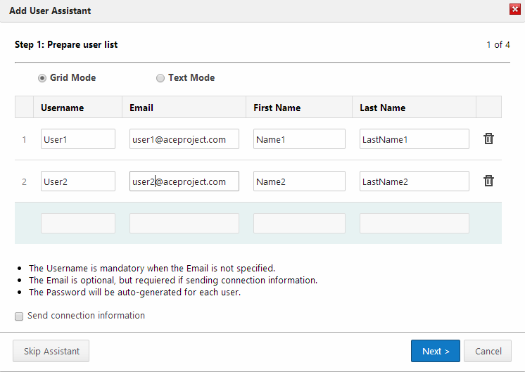Delete row 2 with trash icon
Screen dimensions: 525x372
tap(488, 181)
